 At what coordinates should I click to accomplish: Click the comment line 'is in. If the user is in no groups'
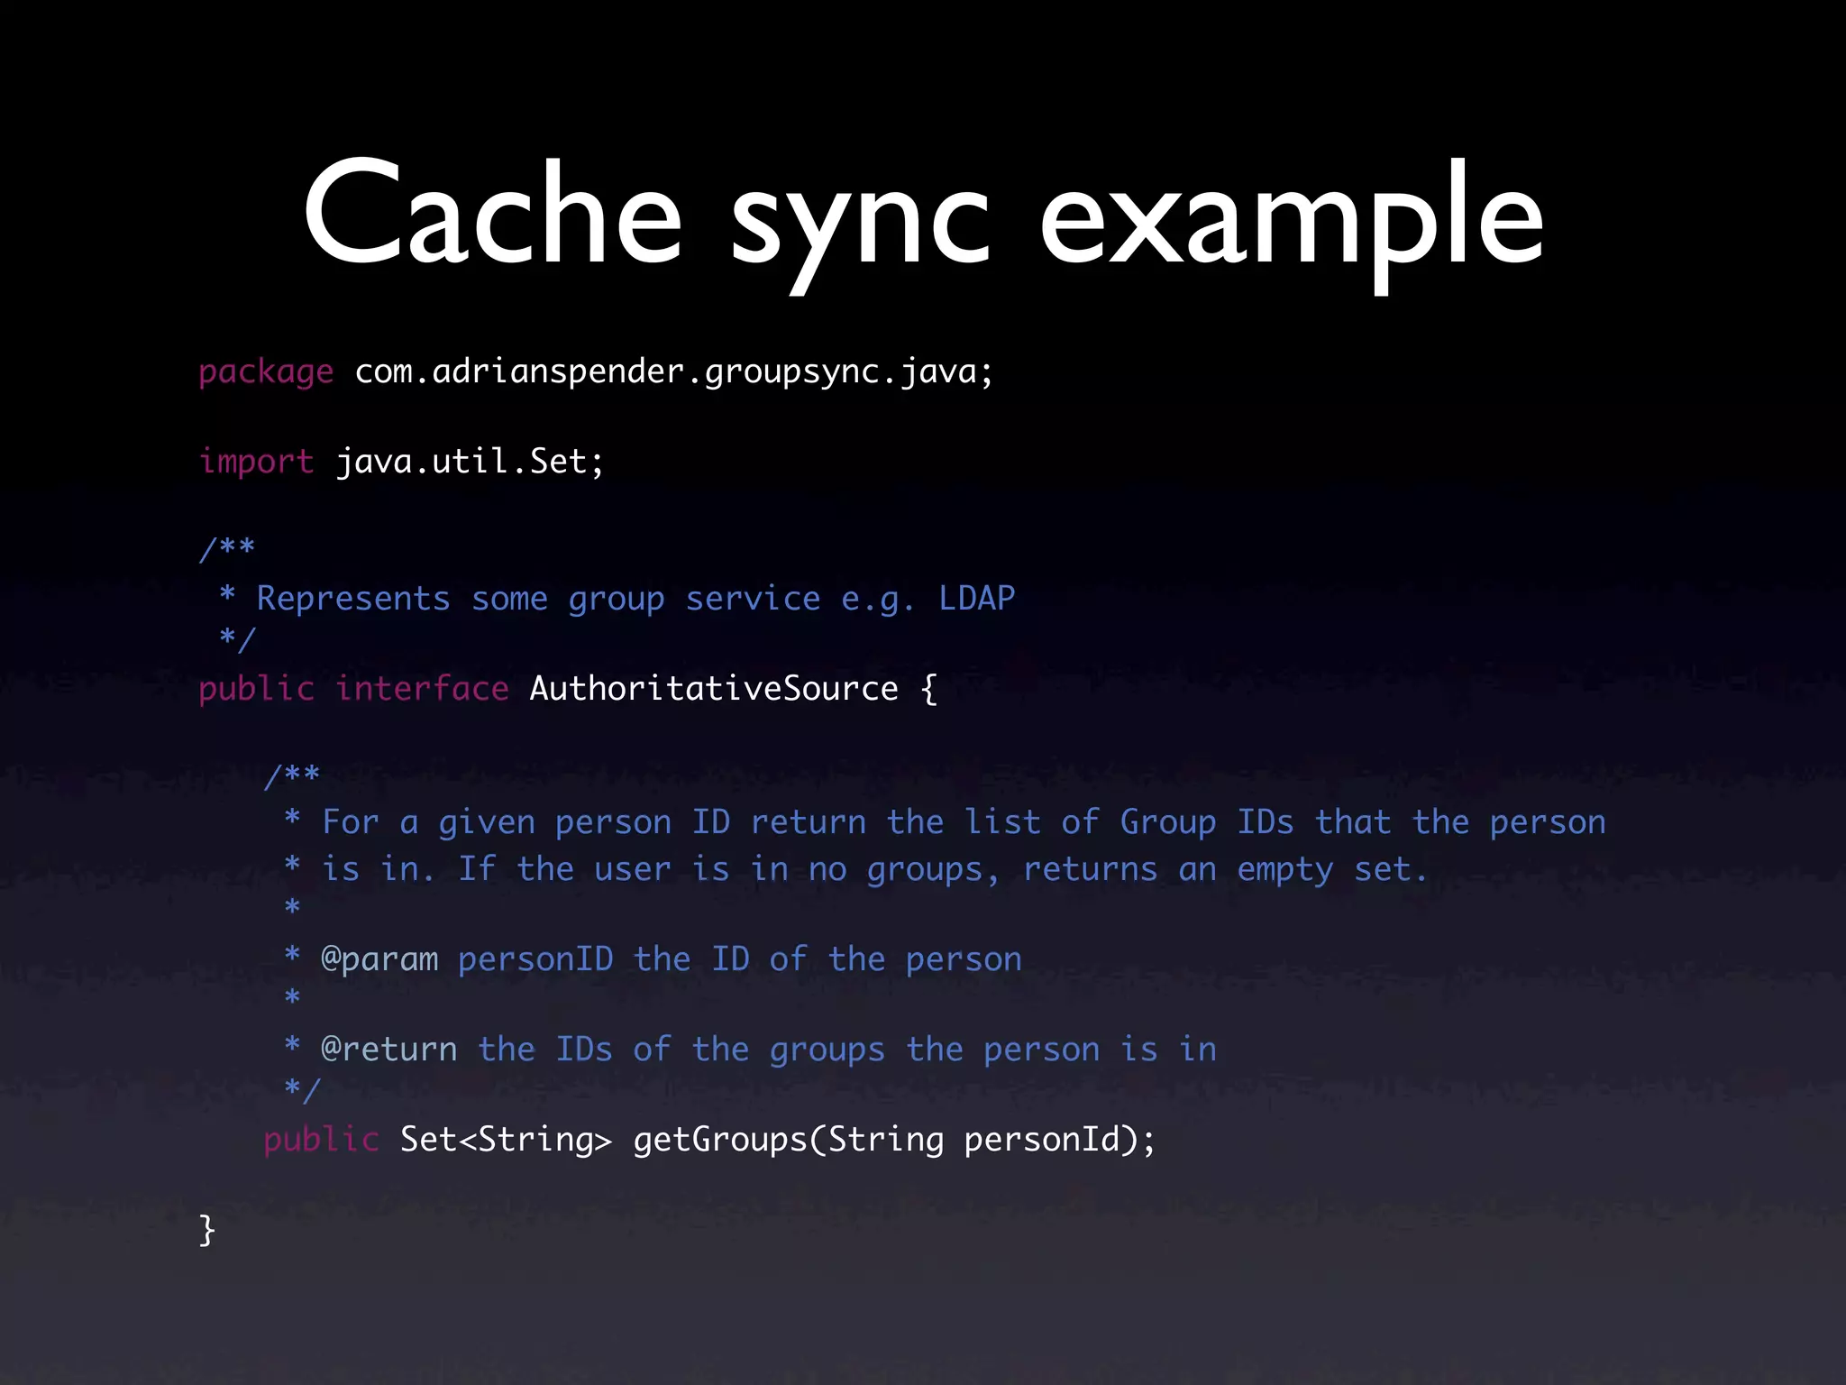coord(856,869)
